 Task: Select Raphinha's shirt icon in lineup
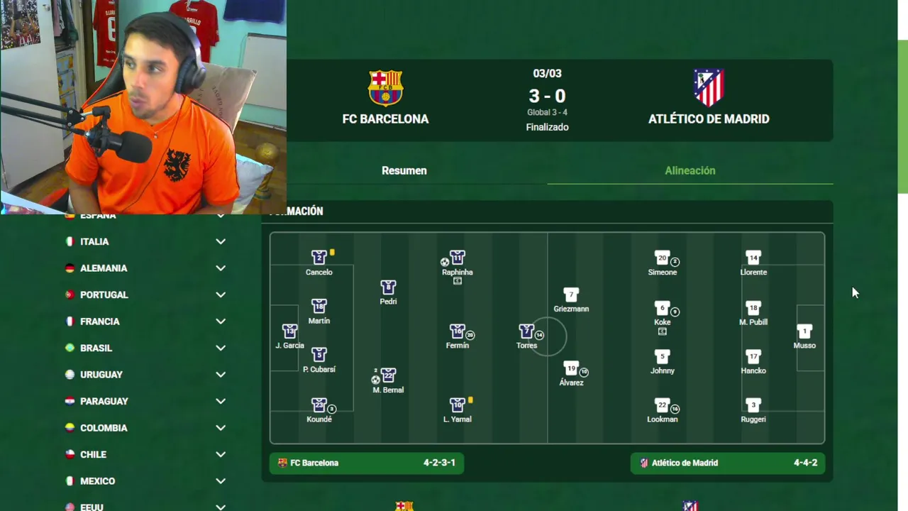pyautogui.click(x=458, y=258)
